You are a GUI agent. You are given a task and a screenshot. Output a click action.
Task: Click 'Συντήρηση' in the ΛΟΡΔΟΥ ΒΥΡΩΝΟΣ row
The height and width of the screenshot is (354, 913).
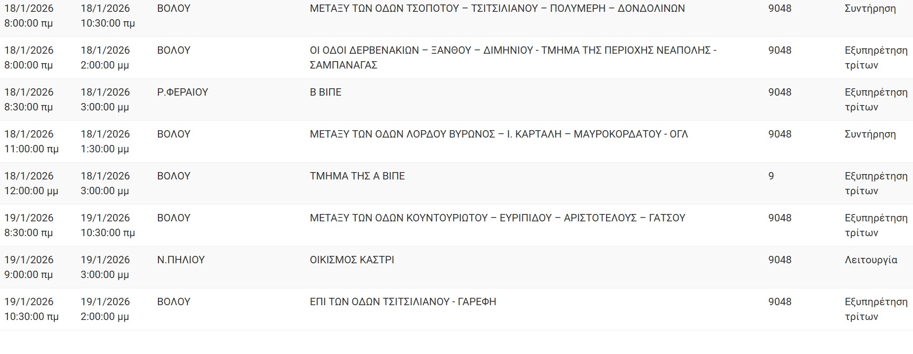pyautogui.click(x=870, y=134)
